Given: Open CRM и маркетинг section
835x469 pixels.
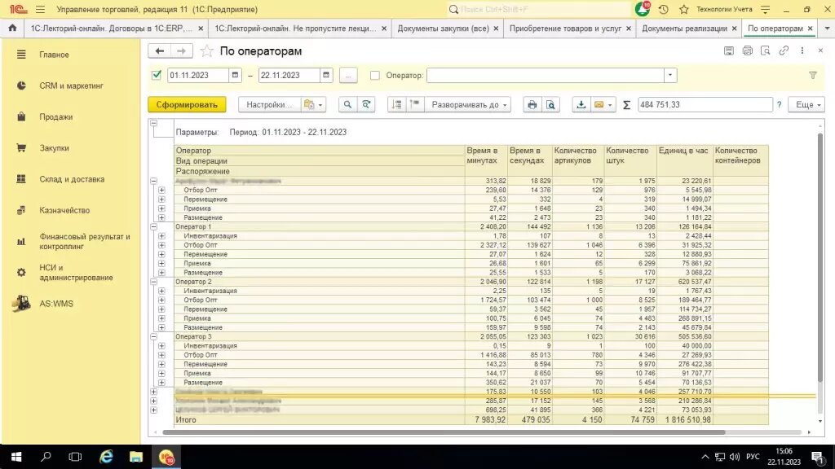Looking at the screenshot, I should [x=72, y=85].
